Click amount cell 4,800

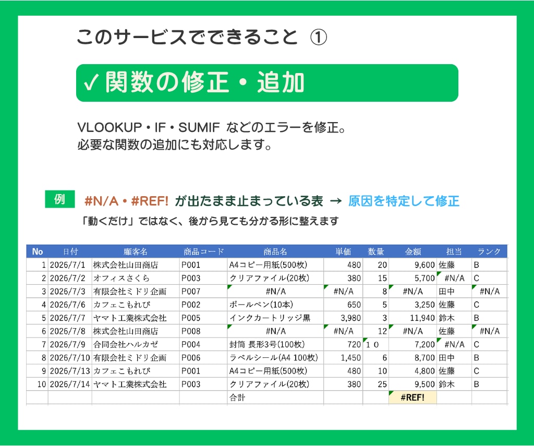(413, 371)
